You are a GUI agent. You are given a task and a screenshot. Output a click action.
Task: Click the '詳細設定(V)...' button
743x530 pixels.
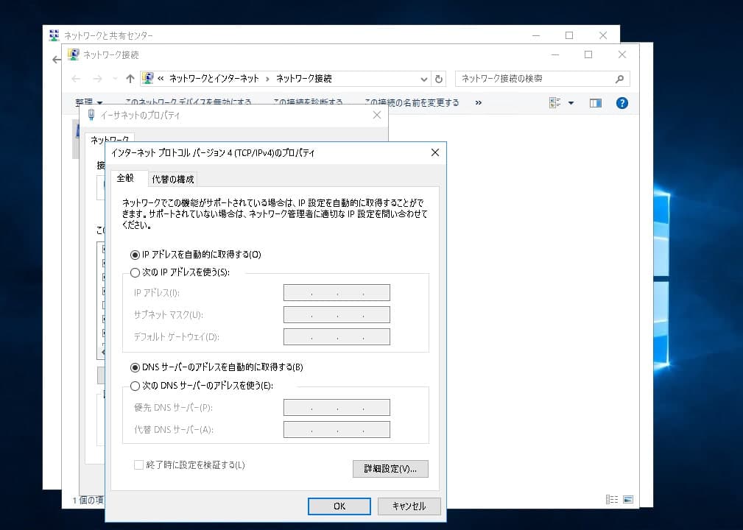[390, 469]
